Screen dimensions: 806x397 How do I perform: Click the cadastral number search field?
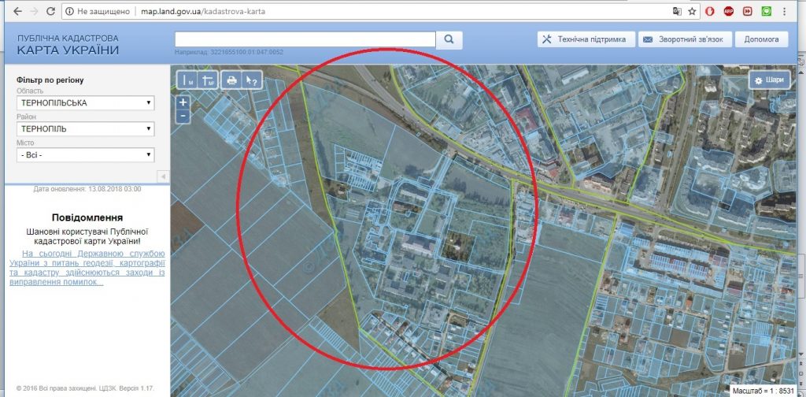[305, 39]
